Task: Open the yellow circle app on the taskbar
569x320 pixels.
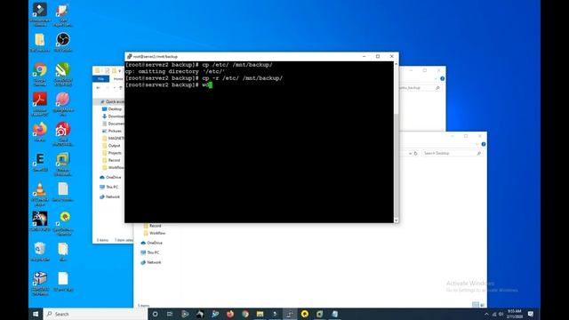Action: click(x=304, y=314)
